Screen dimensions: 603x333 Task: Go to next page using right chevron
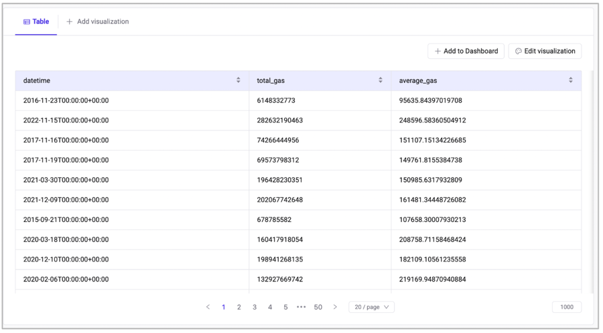tap(335, 307)
